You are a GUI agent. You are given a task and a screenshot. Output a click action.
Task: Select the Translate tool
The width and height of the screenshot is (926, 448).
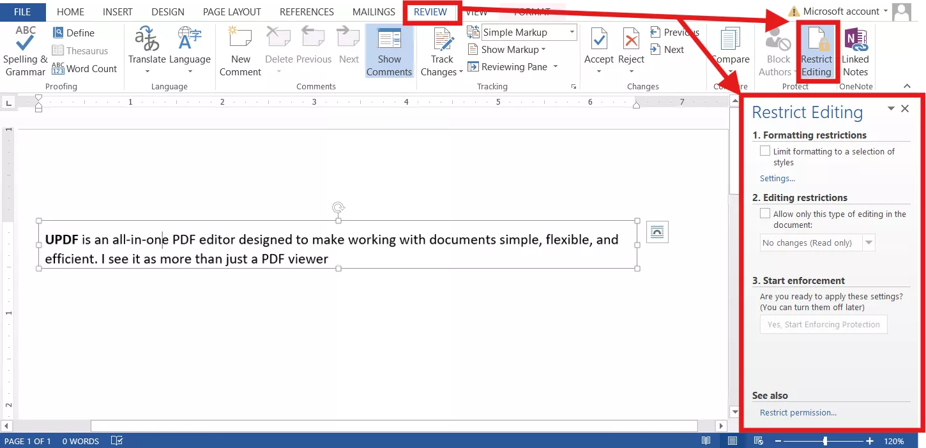point(147,50)
